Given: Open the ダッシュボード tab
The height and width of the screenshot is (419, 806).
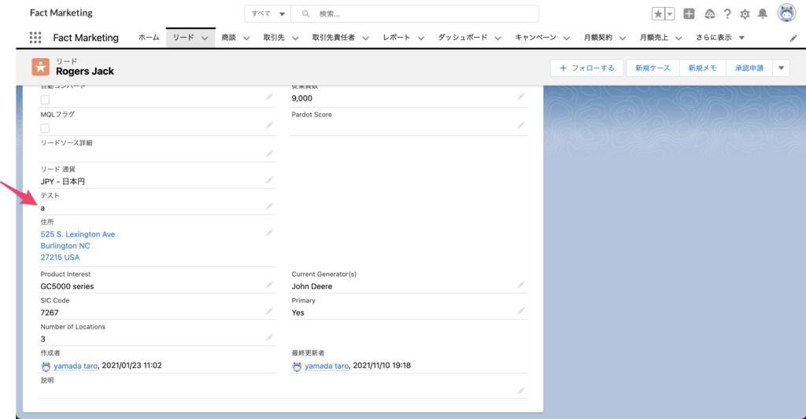Looking at the screenshot, I should pyautogui.click(x=463, y=38).
